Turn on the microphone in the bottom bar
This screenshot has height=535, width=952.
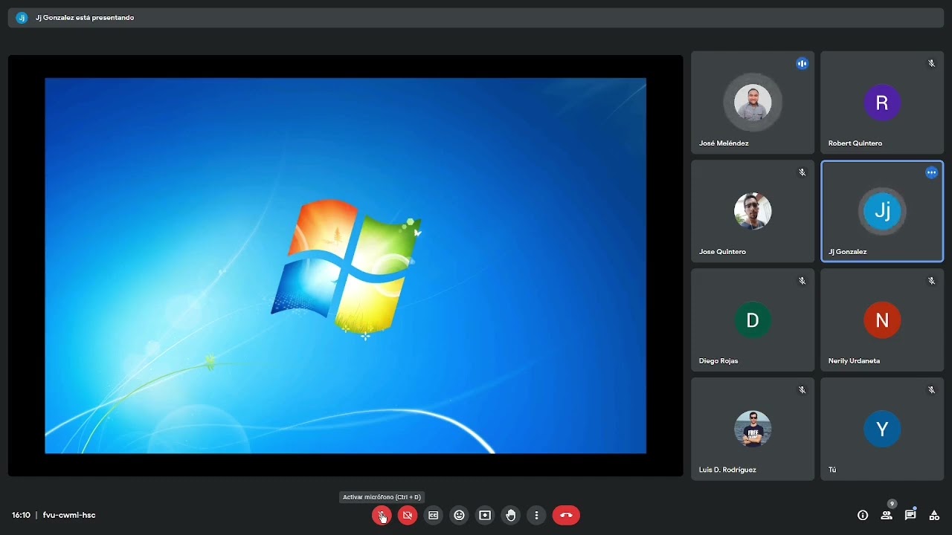point(382,515)
